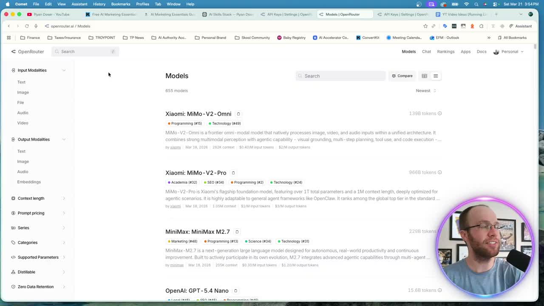
Task: Copy model ID for MiniMax: MiniMax M2.7
Action: pyautogui.click(x=237, y=232)
